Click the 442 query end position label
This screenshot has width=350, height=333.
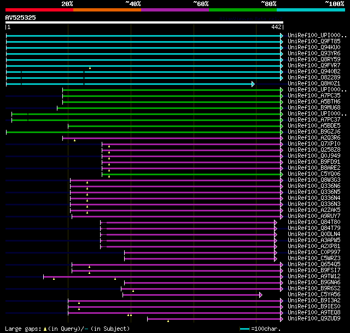point(276,27)
